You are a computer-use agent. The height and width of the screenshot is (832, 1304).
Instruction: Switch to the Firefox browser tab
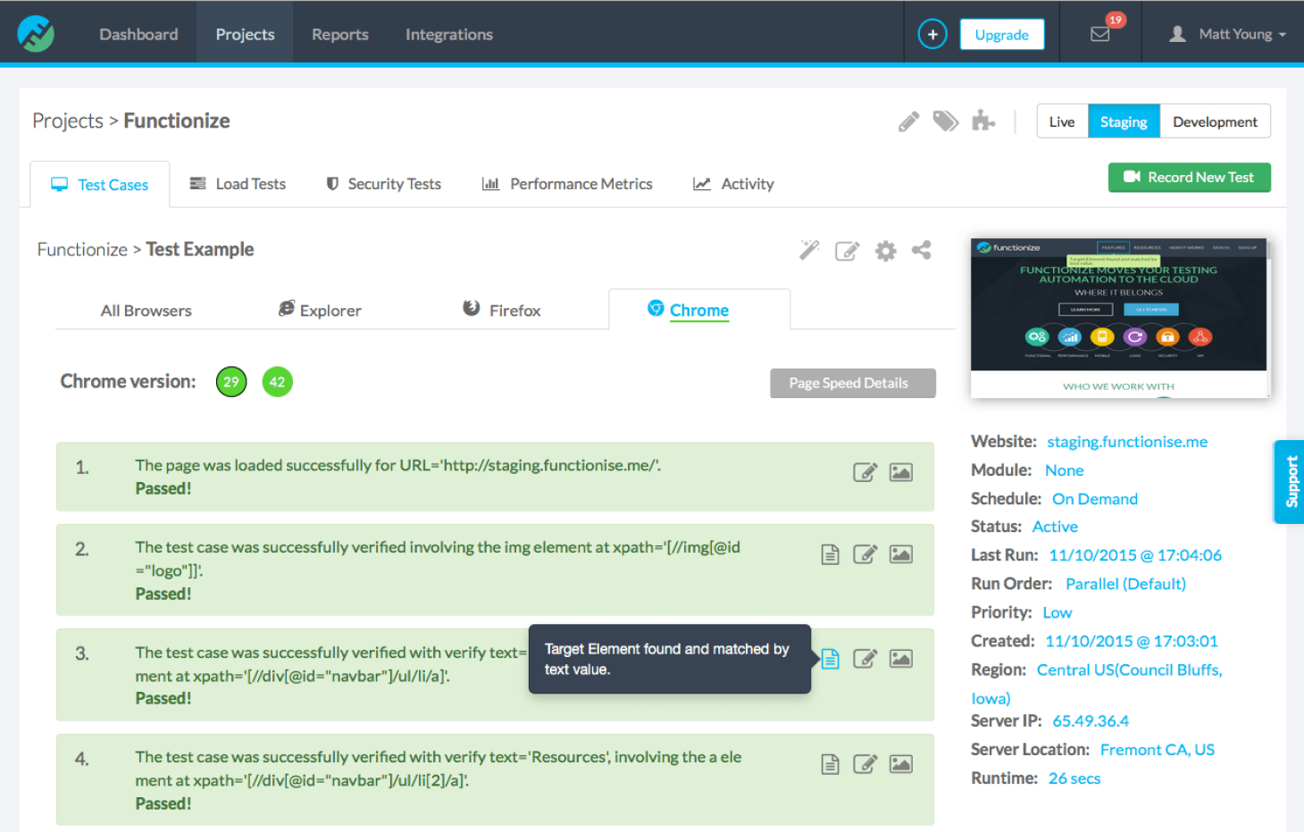[514, 310]
